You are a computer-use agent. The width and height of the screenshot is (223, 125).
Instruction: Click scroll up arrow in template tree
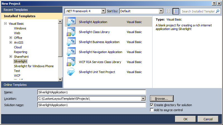point(60,21)
